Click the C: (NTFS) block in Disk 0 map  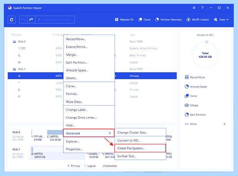[55, 136]
